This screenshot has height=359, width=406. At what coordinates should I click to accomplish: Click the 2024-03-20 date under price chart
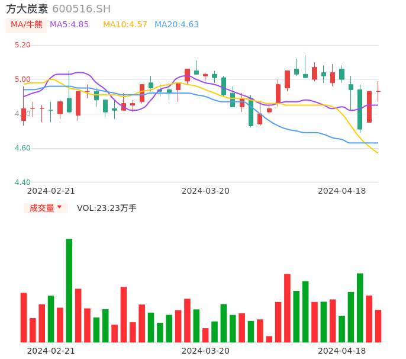click(x=205, y=191)
